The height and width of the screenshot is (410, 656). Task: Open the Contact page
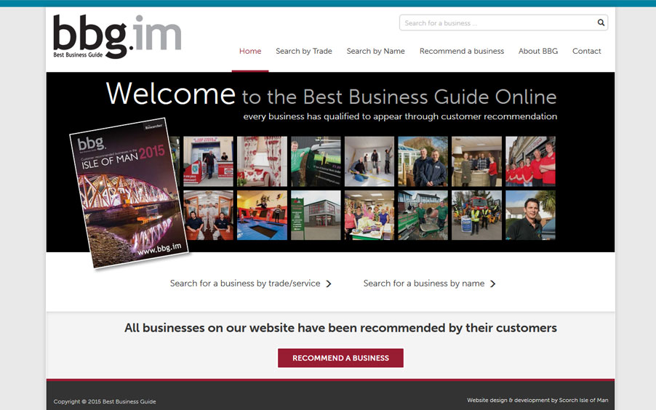tap(587, 51)
